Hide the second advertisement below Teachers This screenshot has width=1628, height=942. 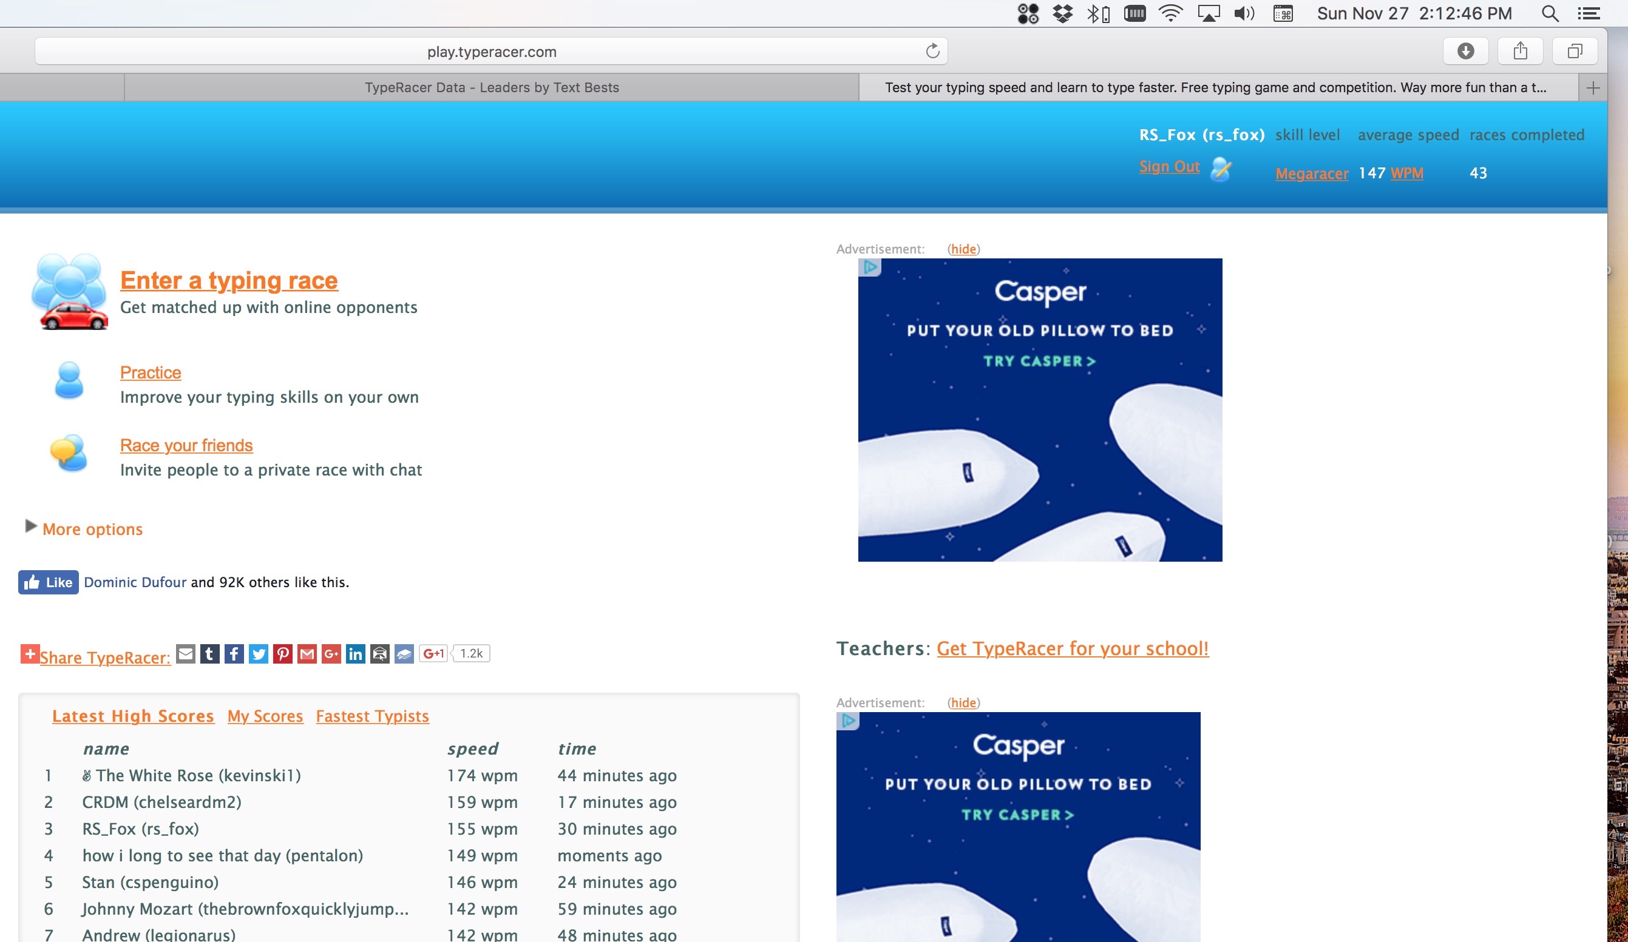pyautogui.click(x=963, y=702)
